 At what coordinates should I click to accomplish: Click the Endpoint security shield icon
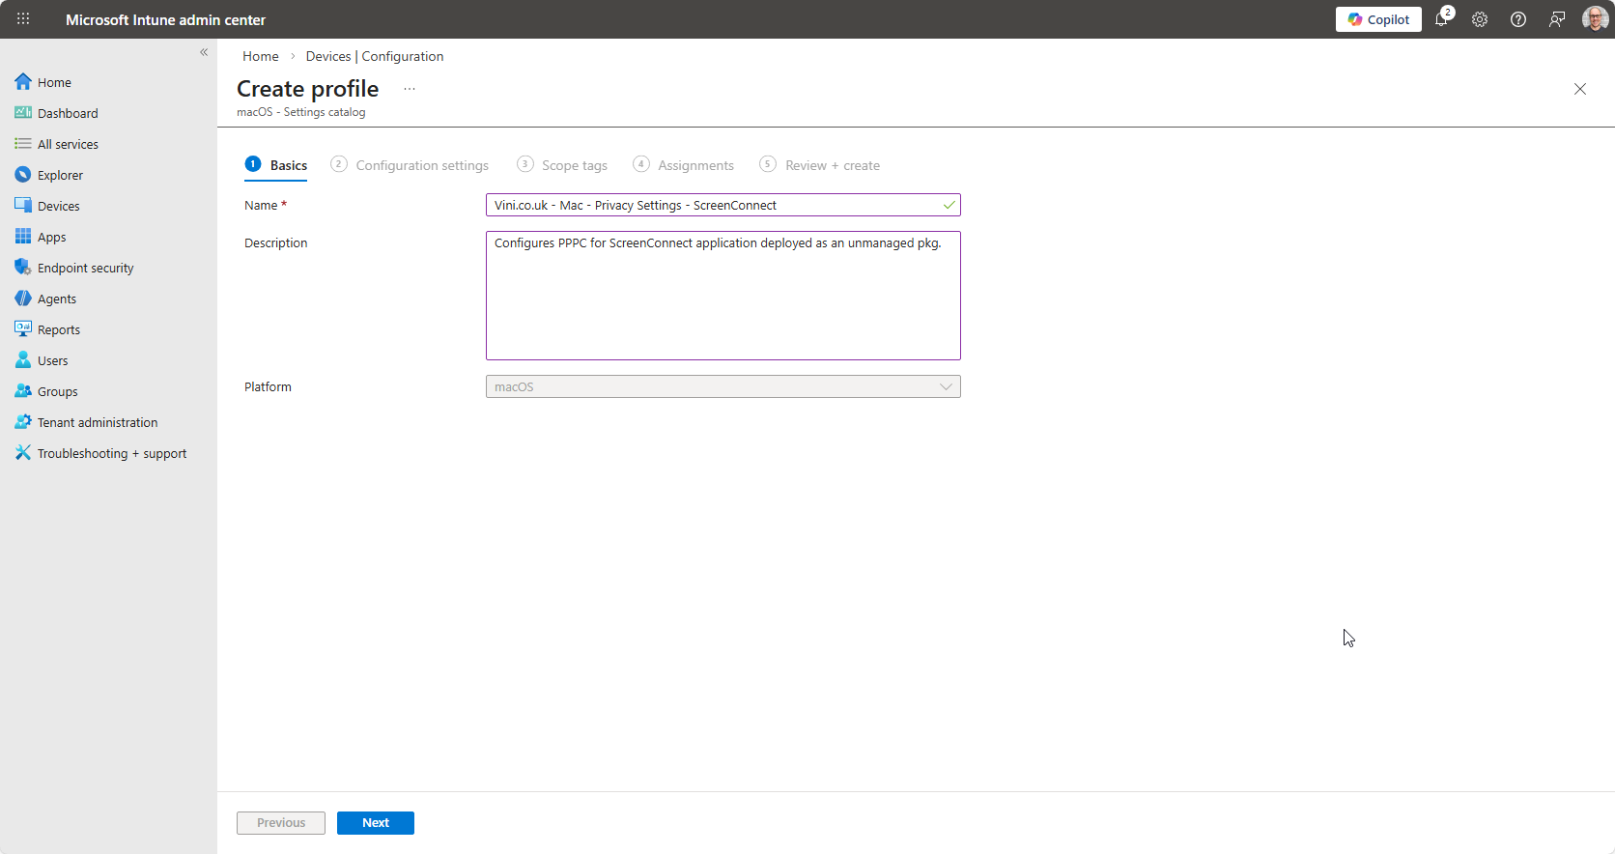[23, 268]
